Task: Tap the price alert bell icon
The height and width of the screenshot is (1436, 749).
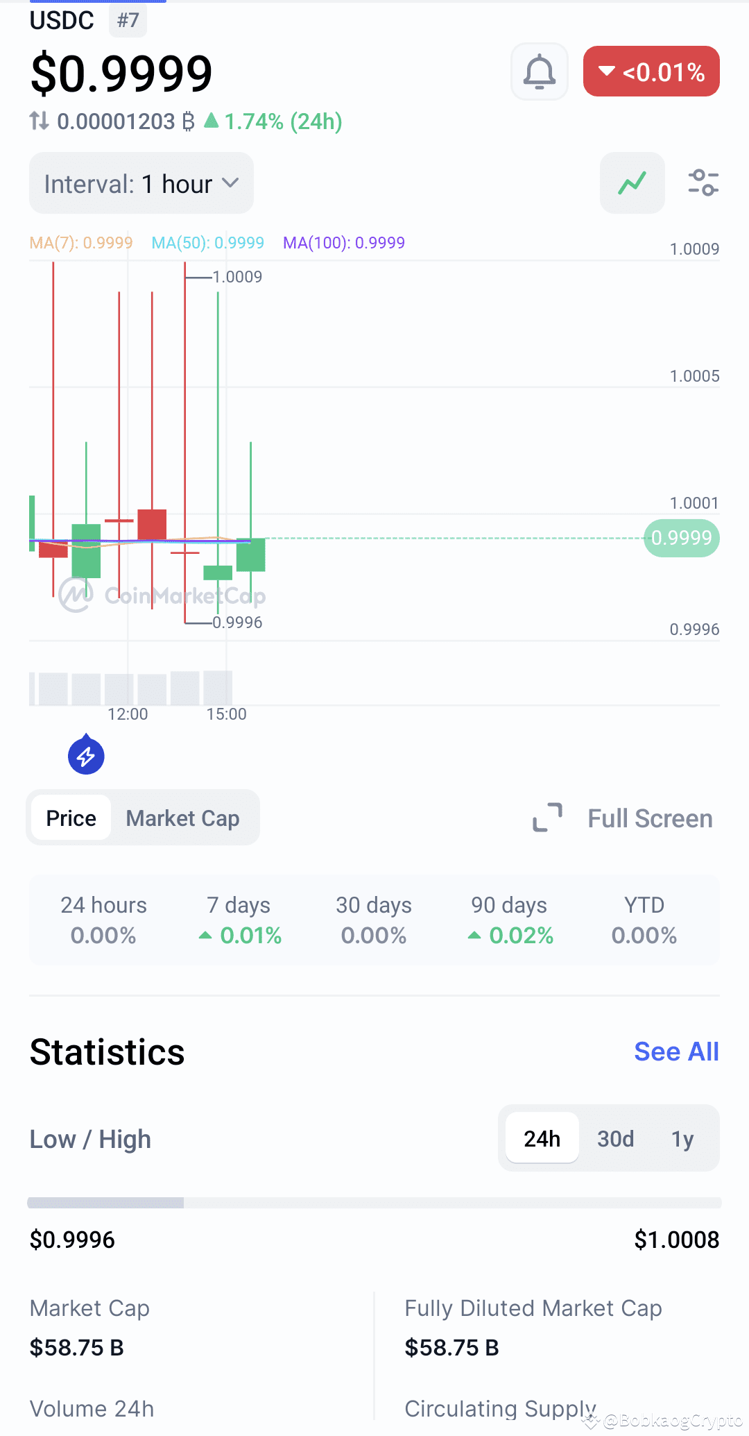Action: (540, 71)
